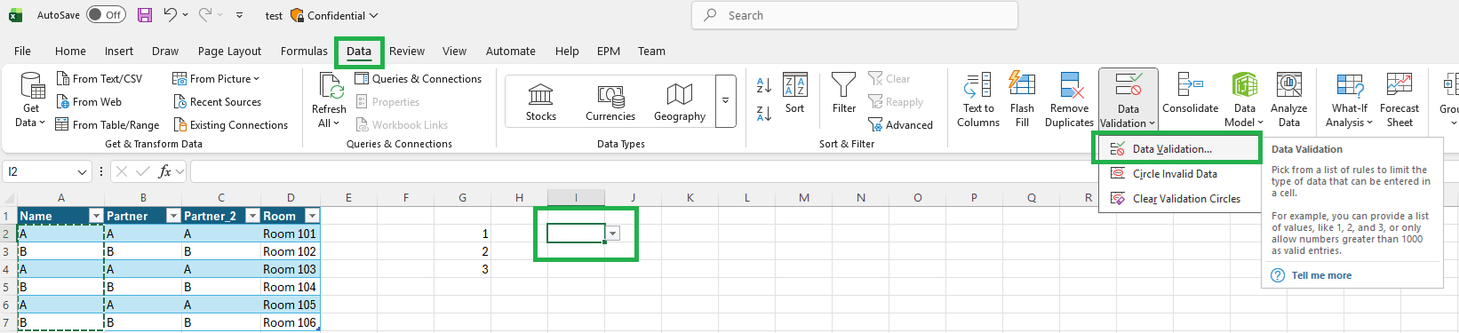Select the cell containing Room 103
1459x333 pixels.
coord(290,269)
